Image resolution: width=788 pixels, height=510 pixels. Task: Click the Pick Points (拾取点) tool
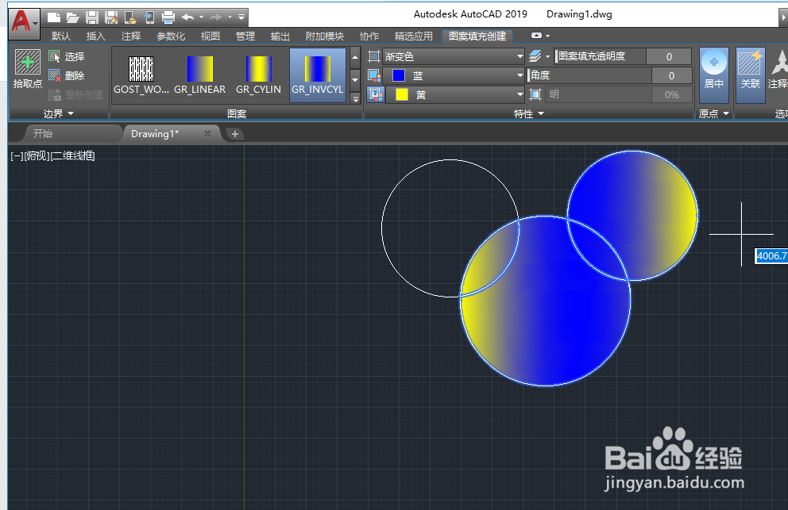[28, 69]
